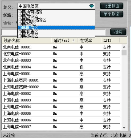Choose 中国宽带区 in the dropdown list
This screenshot has height=138, width=131.
(x=56, y=16)
